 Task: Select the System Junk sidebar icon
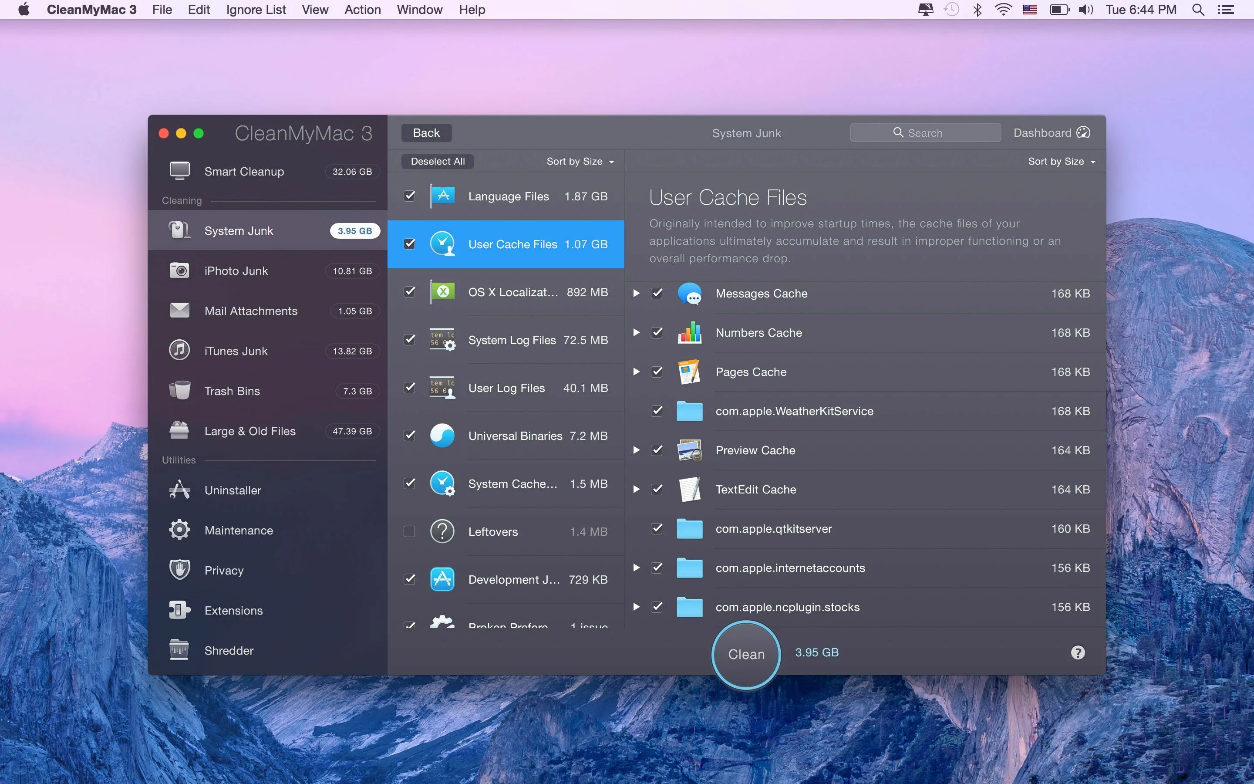tap(179, 230)
